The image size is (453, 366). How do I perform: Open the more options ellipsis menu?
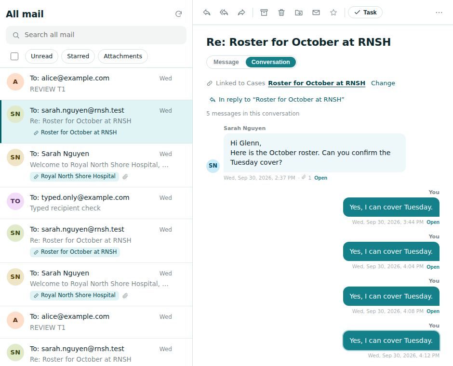click(x=439, y=13)
